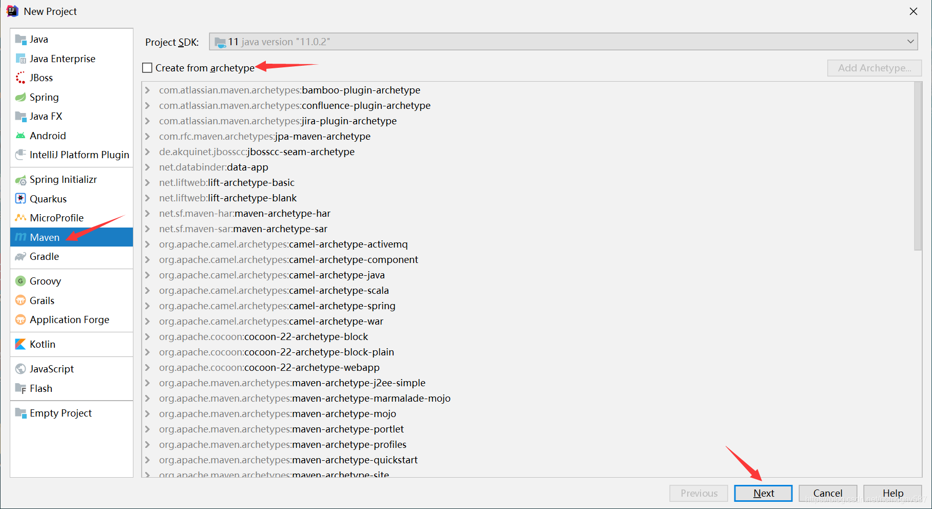The image size is (932, 509).
Task: Click the Android robot icon
Action: tap(21, 136)
